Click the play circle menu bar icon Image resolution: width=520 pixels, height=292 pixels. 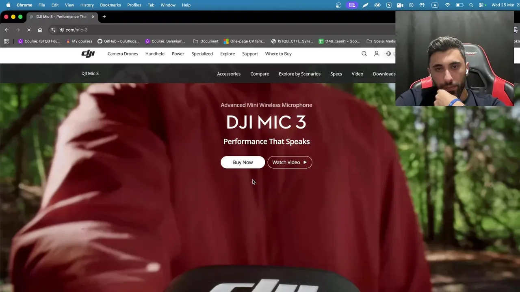[x=411, y=5]
